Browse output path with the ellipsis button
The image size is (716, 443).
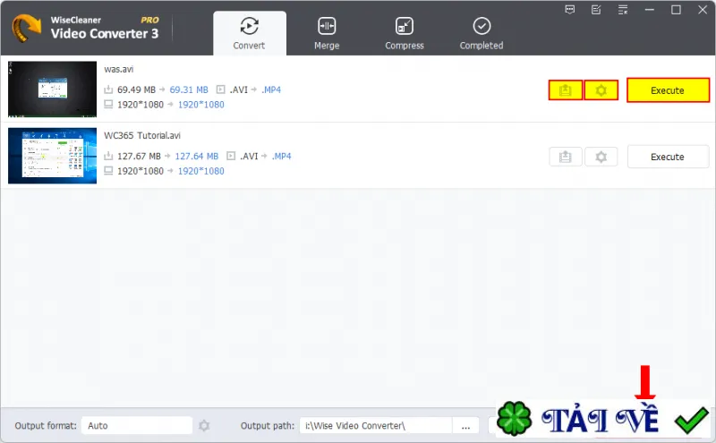coord(465,426)
